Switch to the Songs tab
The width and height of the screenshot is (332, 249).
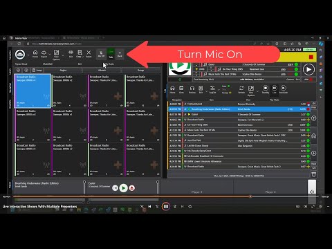pos(140,70)
